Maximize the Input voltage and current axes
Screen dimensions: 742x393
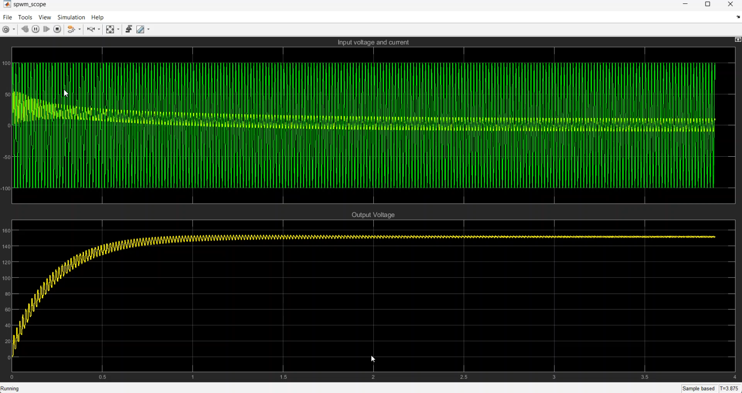coord(738,40)
